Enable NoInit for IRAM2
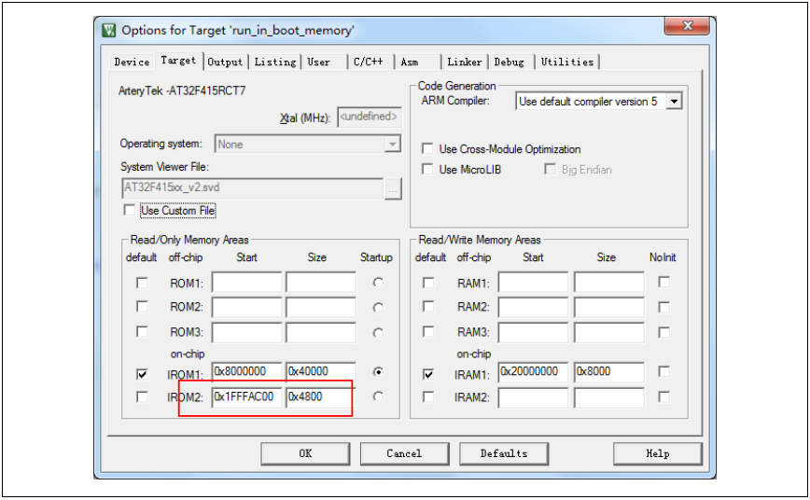This screenshot has height=500, width=810. 664,396
